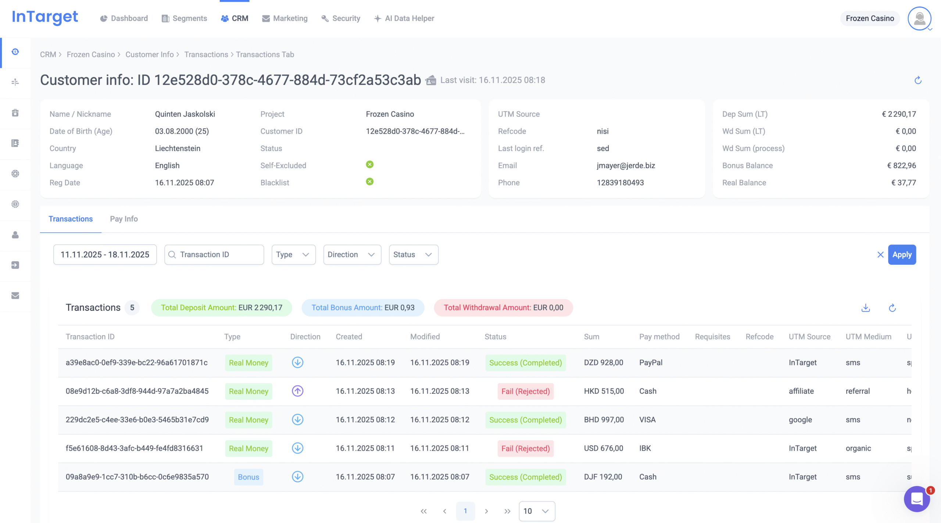Click the Blacklist status indicator
The width and height of the screenshot is (941, 523).
click(369, 181)
